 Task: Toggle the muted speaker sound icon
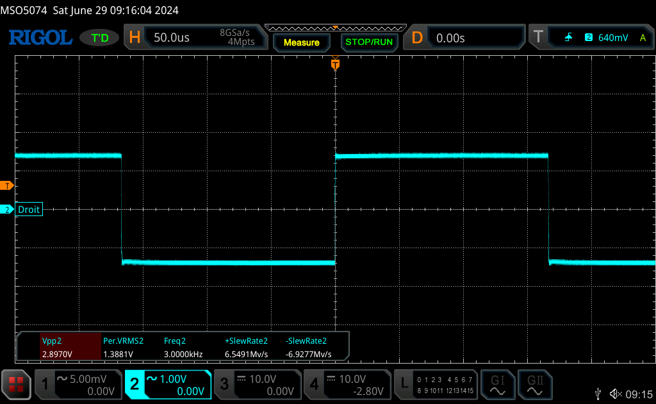coord(616,394)
